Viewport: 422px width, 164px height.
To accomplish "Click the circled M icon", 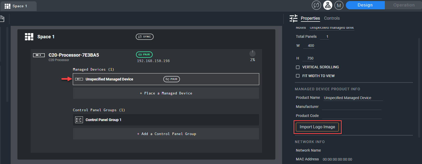I will click(x=339, y=5).
